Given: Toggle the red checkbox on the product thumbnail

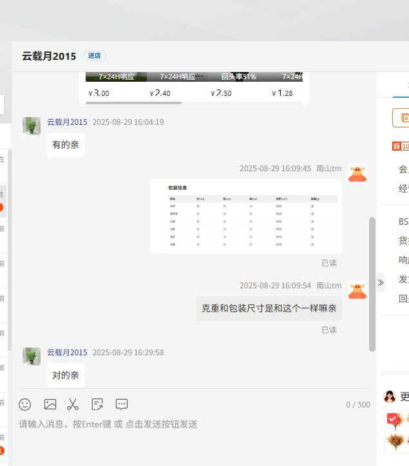Looking at the screenshot, I should [x=392, y=419].
